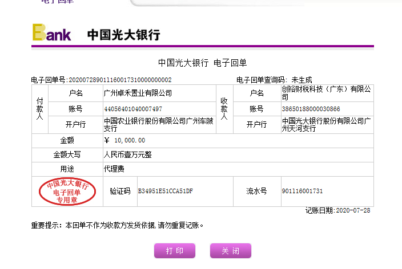
Task: Select the posting date 2020-07-28
Action: coord(353,210)
